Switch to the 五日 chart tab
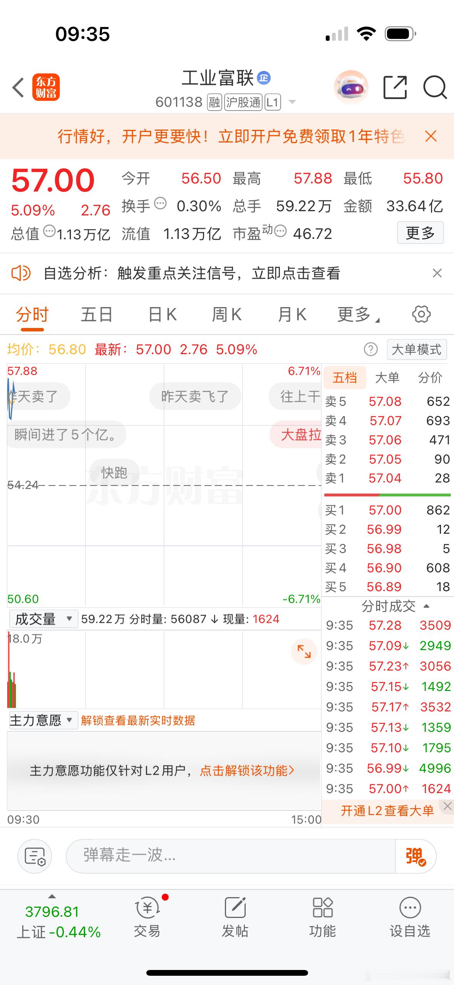This screenshot has height=985, width=454. point(97,315)
